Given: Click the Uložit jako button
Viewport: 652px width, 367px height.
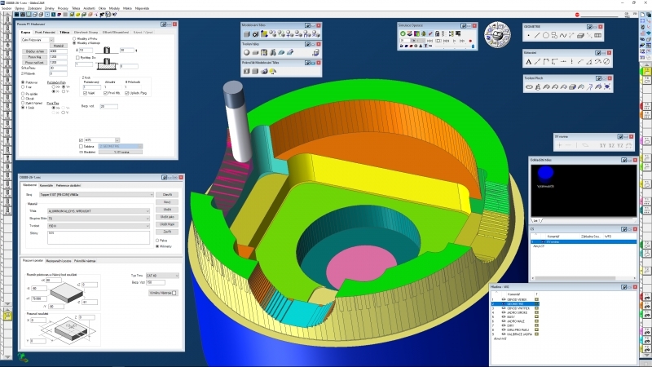Looking at the screenshot, I should pyautogui.click(x=166, y=217).
